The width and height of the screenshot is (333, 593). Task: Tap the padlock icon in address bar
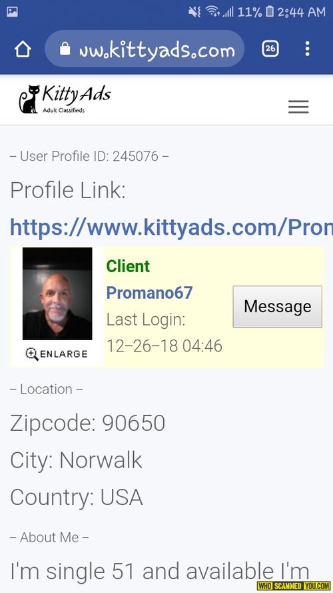pos(65,49)
